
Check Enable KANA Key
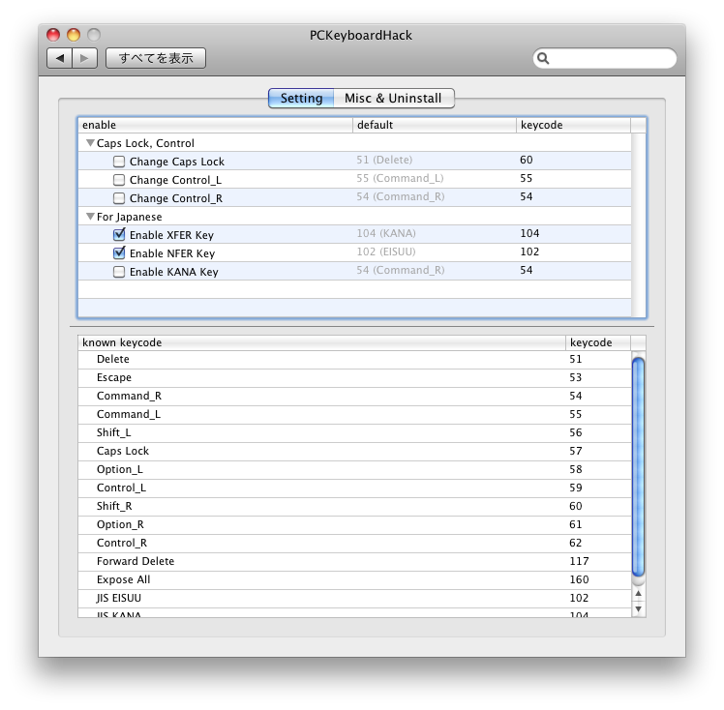pyautogui.click(x=119, y=272)
